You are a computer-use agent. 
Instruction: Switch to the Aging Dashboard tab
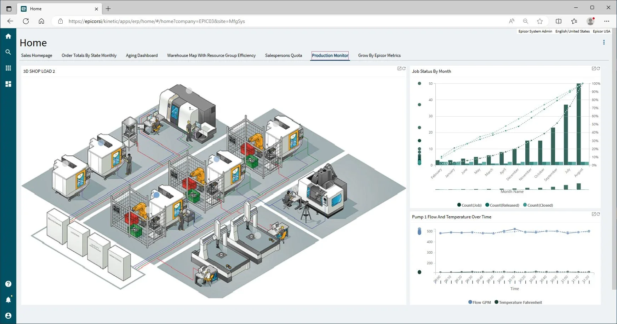pyautogui.click(x=142, y=55)
